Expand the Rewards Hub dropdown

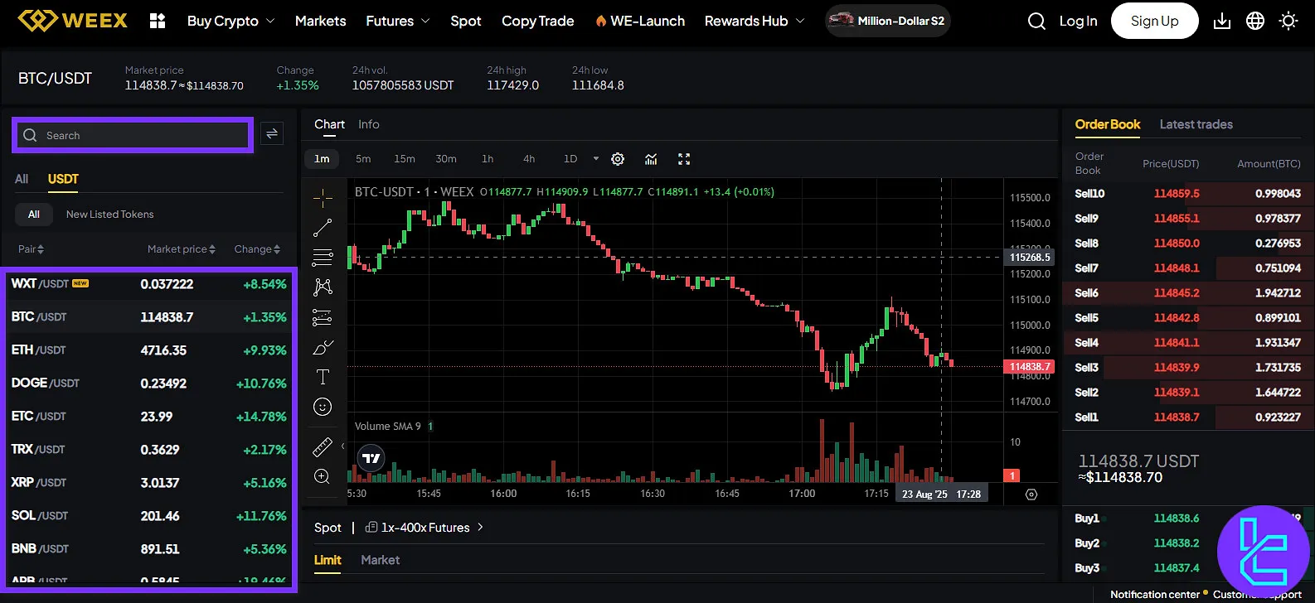pyautogui.click(x=755, y=21)
